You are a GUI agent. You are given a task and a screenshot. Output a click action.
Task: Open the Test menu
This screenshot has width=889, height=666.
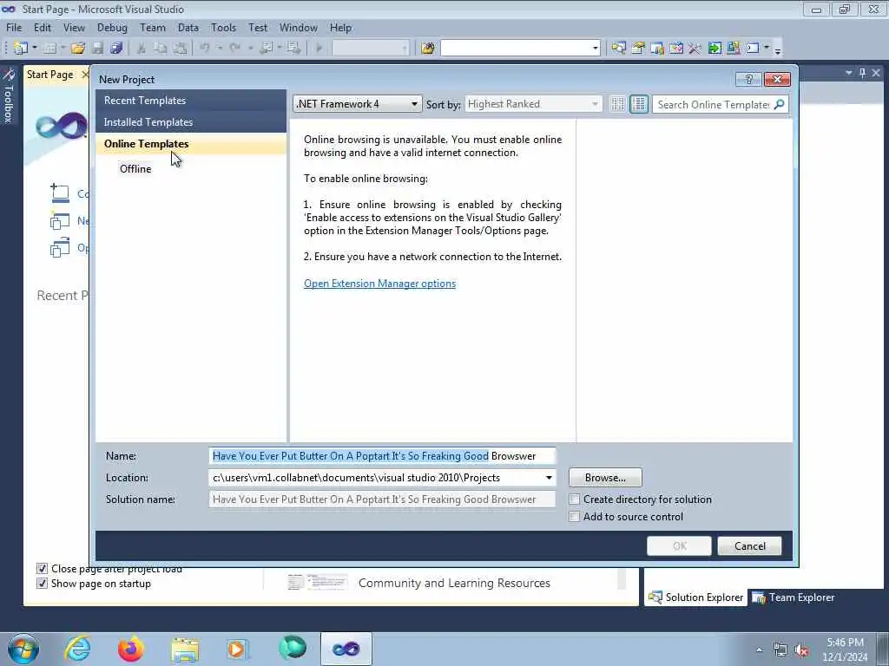click(x=257, y=27)
